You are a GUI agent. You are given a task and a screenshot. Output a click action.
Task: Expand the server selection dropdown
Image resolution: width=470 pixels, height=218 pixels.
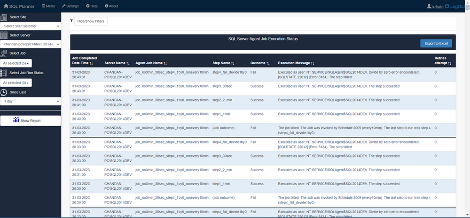(x=31, y=44)
